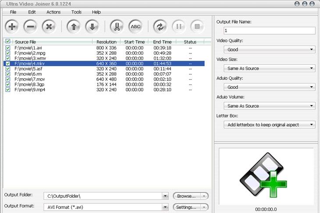Click the Add file plus icon
320x213 pixels.
point(12,27)
